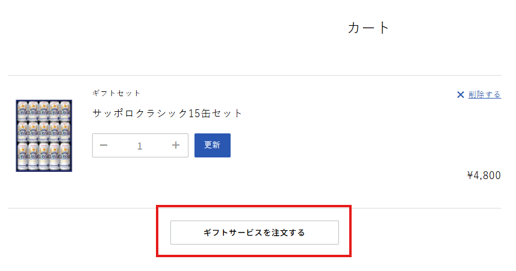Click the ¥4,800 price text
The width and height of the screenshot is (516, 271).
483,175
